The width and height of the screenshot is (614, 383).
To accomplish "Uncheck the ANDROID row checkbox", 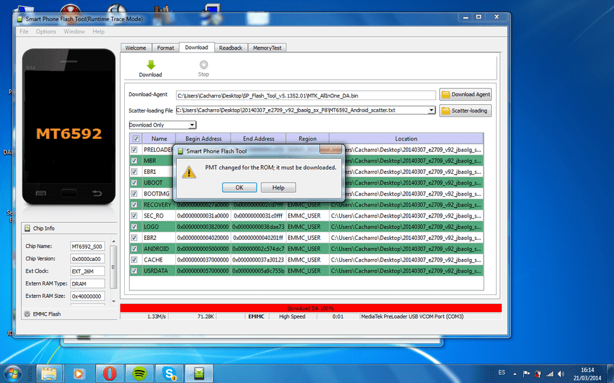I will coord(134,249).
